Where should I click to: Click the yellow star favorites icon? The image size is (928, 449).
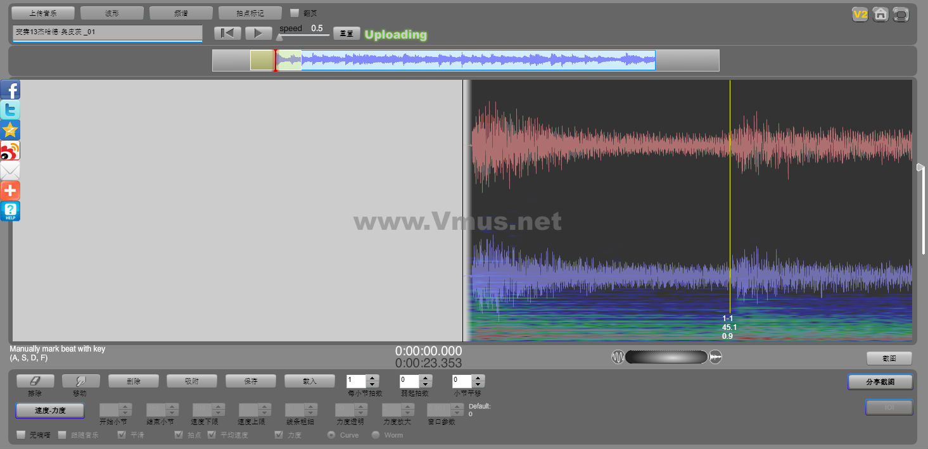pos(10,130)
